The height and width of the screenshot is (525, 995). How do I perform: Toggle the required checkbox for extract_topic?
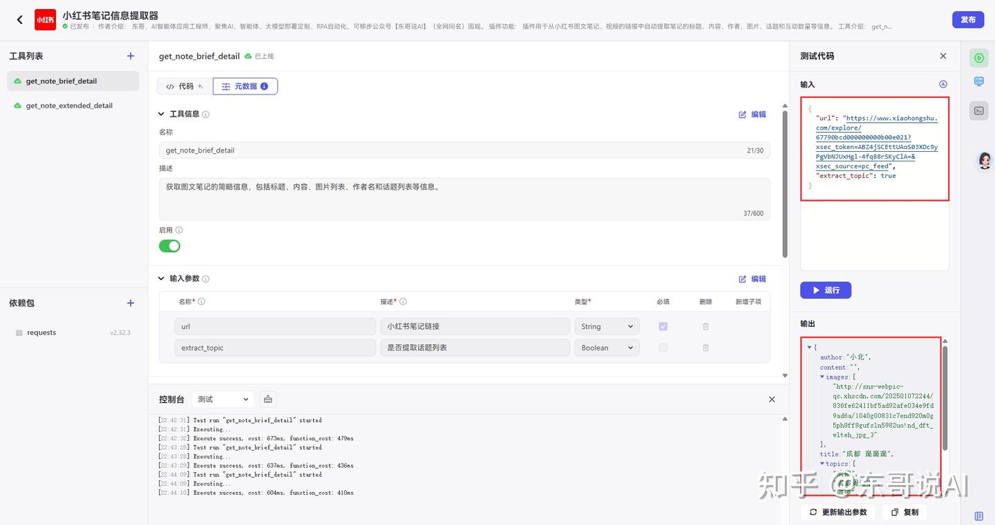point(663,348)
